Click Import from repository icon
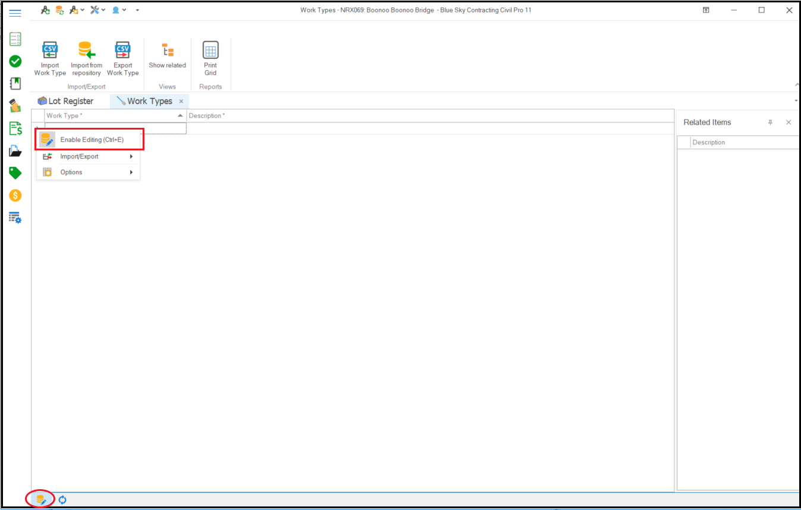The image size is (801, 510). point(86,51)
